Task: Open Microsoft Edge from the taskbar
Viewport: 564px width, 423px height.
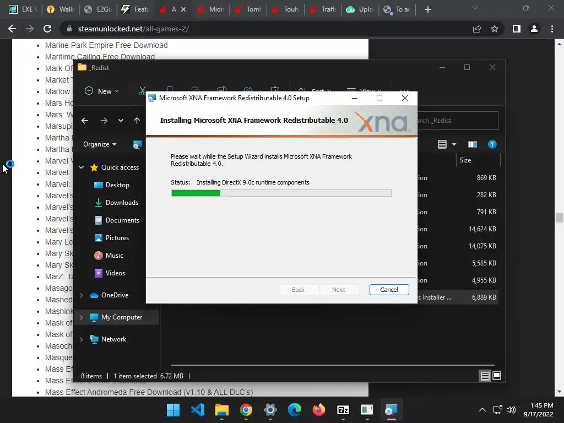Action: [295, 410]
